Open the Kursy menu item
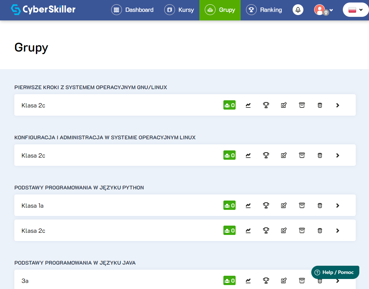The height and width of the screenshot is (289, 369). (179, 10)
